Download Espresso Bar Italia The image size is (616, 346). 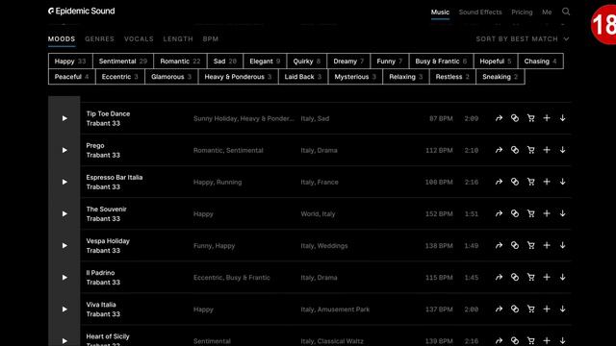(x=562, y=182)
